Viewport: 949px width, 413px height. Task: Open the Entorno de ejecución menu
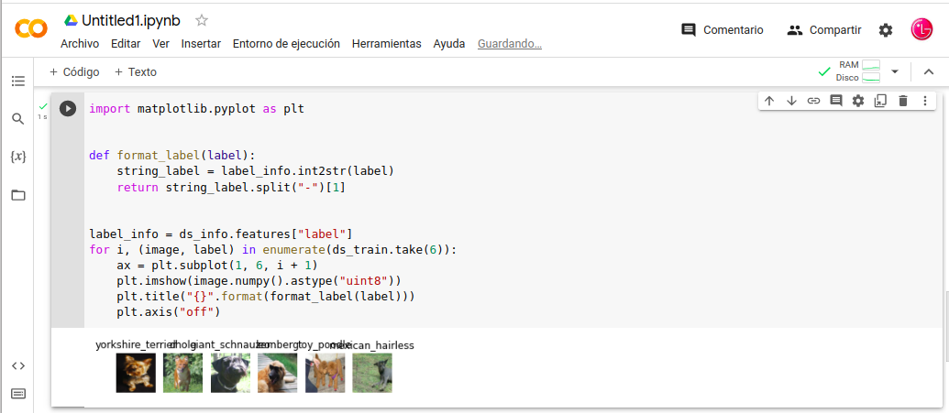pyautogui.click(x=286, y=43)
